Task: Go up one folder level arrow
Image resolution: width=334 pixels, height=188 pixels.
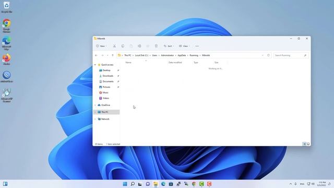Action: pos(113,55)
